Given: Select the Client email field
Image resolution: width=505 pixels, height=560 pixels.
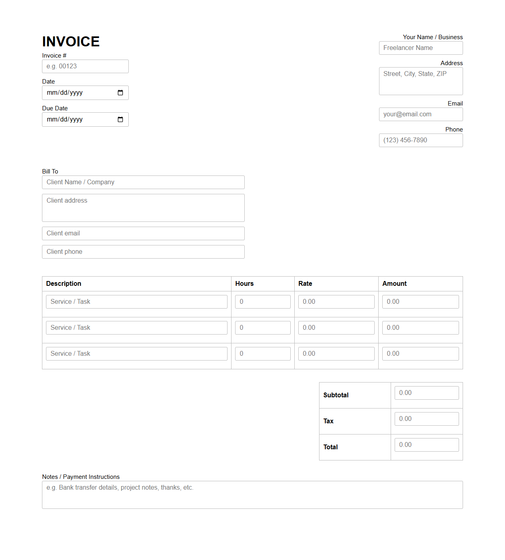Looking at the screenshot, I should click(143, 233).
